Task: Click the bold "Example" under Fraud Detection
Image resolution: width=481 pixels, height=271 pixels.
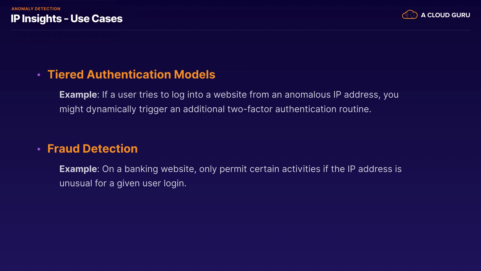Action: coord(78,169)
